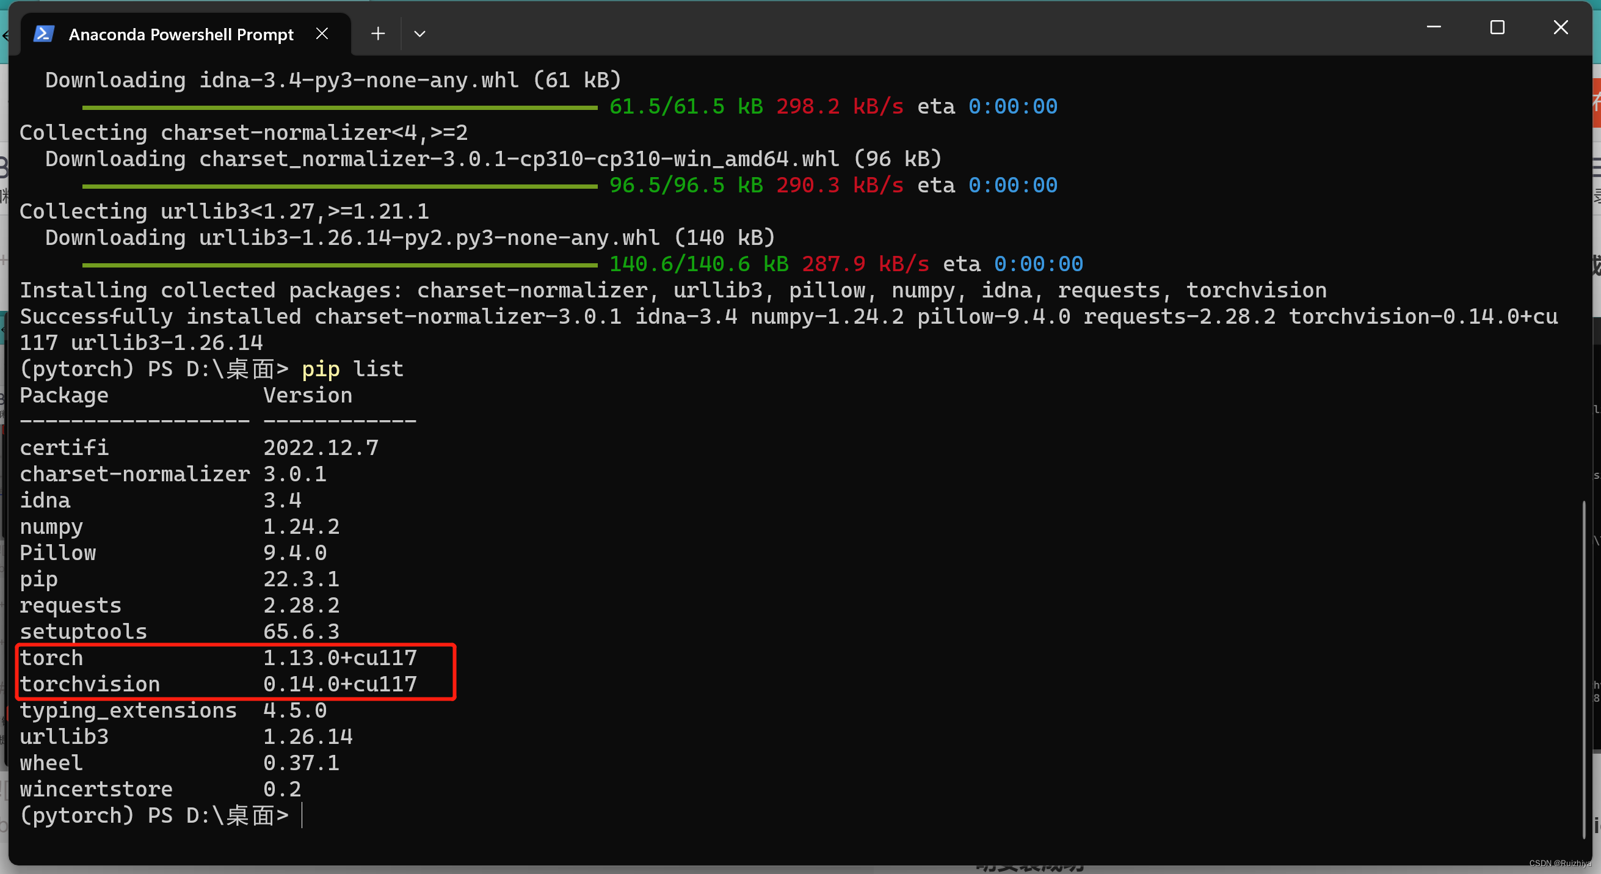The width and height of the screenshot is (1601, 874).
Task: Close the Anaconda Powershell Prompt tab
Action: coord(322,34)
